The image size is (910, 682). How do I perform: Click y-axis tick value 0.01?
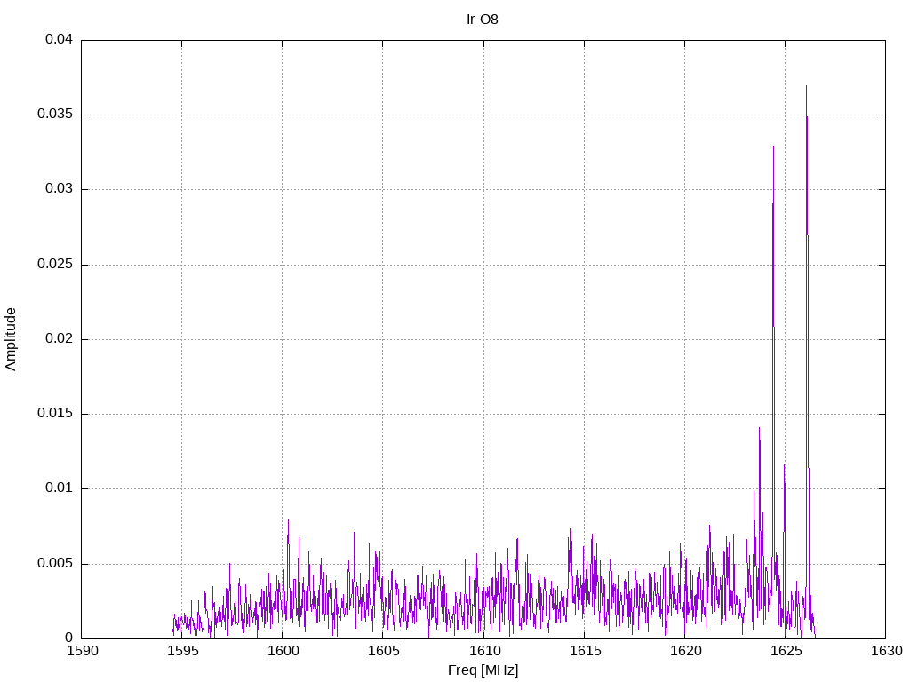coord(59,488)
